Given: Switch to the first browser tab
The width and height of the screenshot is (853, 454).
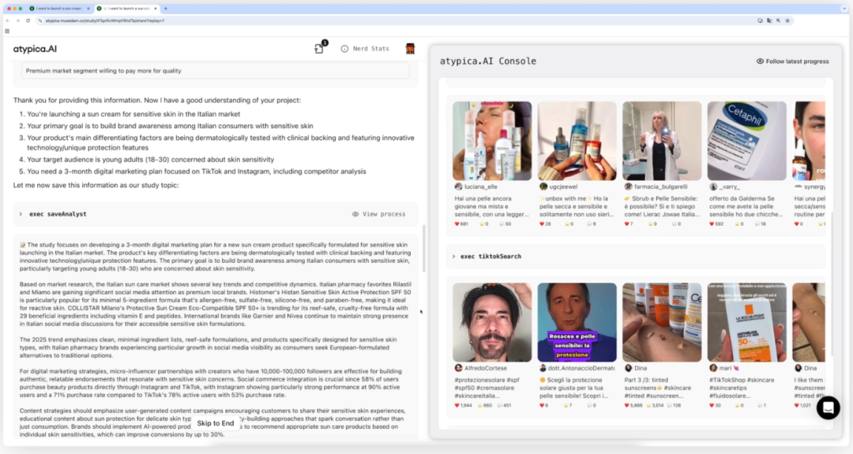Looking at the screenshot, I should [x=61, y=8].
